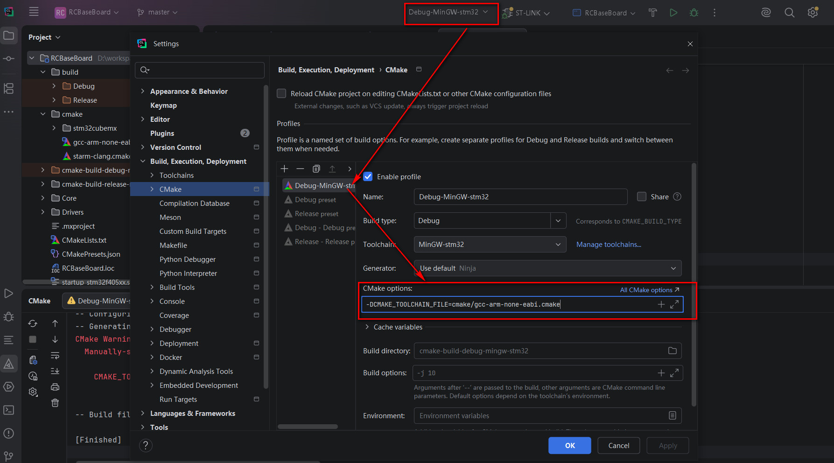834x463 pixels.
Task: Expand the Core folder in project tree
Action: point(43,198)
